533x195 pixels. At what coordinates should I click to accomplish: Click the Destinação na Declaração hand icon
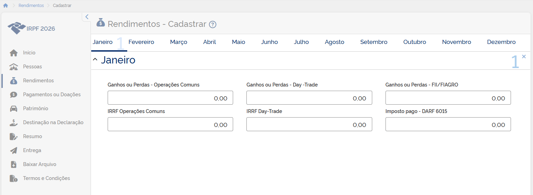(x=14, y=122)
